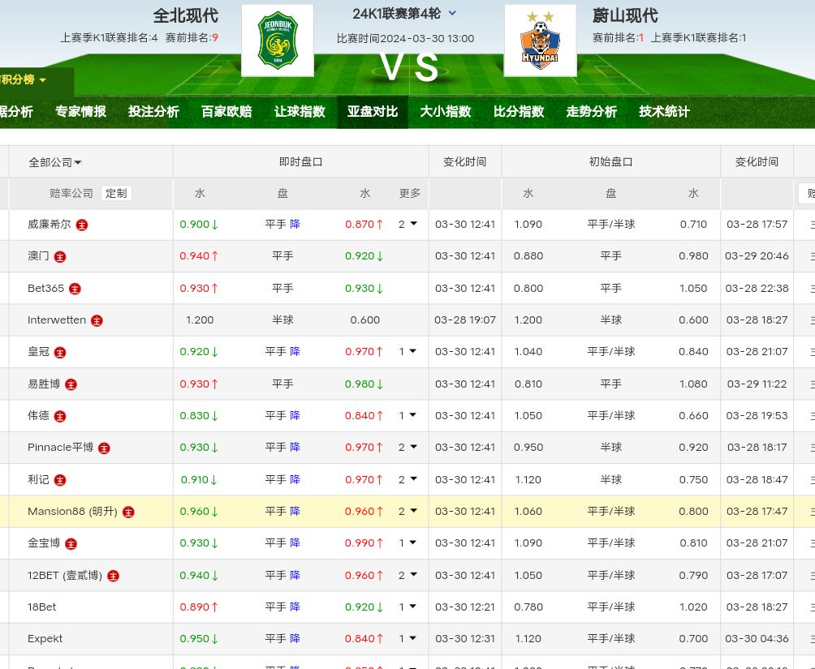Expand the 24K1联赛第4轮 round selector
Image resolution: width=815 pixels, height=669 pixels.
click(452, 13)
